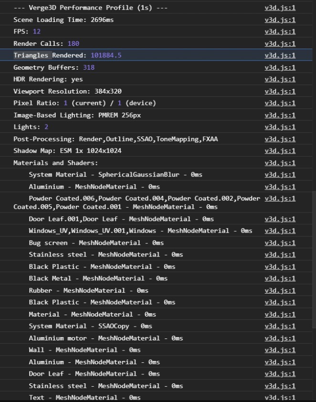Open source link next to FPS: 12

coord(280,32)
